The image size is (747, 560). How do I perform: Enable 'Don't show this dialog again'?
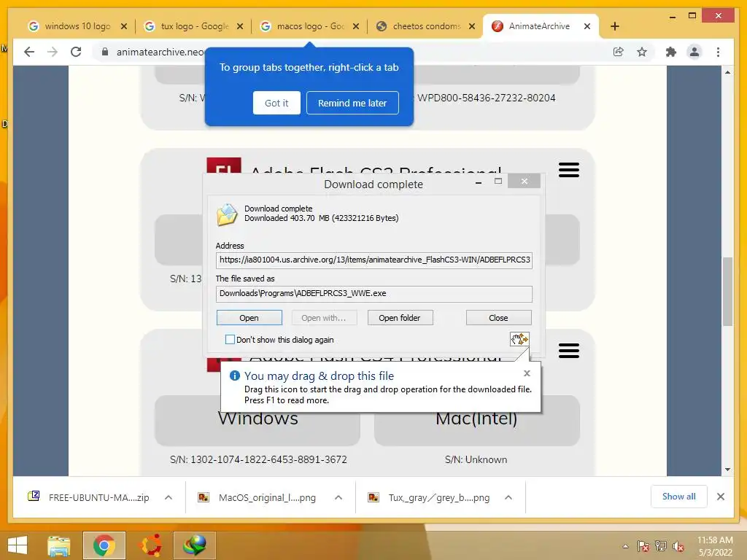[x=230, y=339]
